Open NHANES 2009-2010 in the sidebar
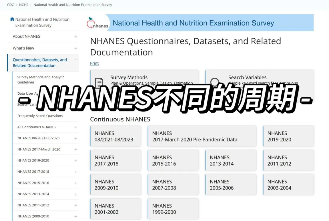Image resolution: width=329 pixels, height=221 pixels. click(x=33, y=216)
